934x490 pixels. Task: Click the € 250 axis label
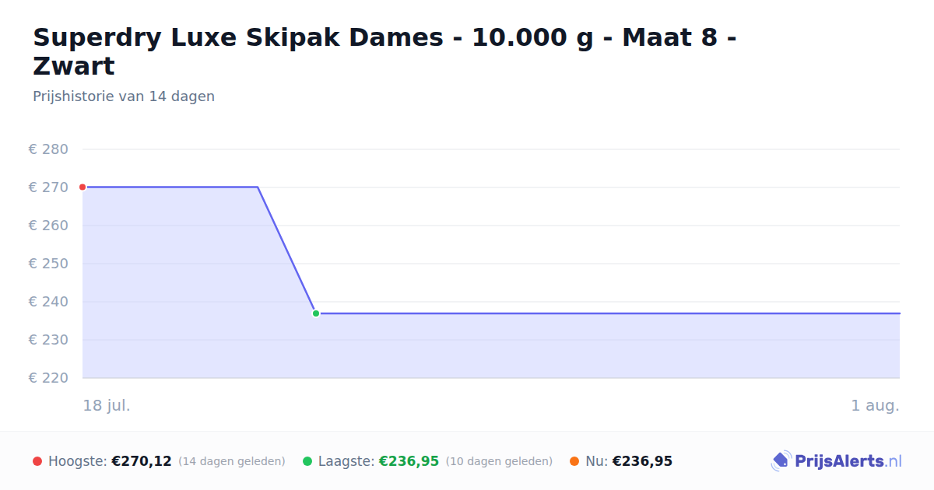48,264
